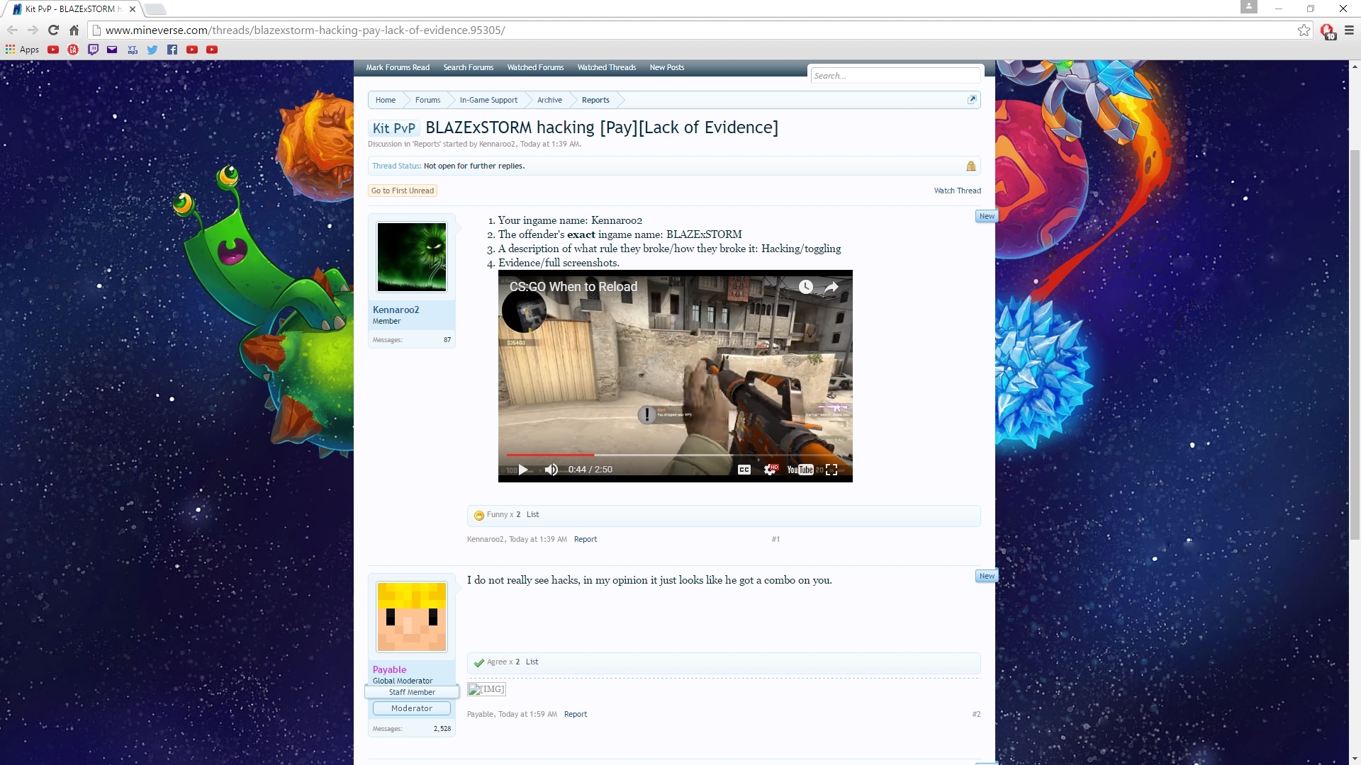Click the Watch Thread link

click(957, 191)
